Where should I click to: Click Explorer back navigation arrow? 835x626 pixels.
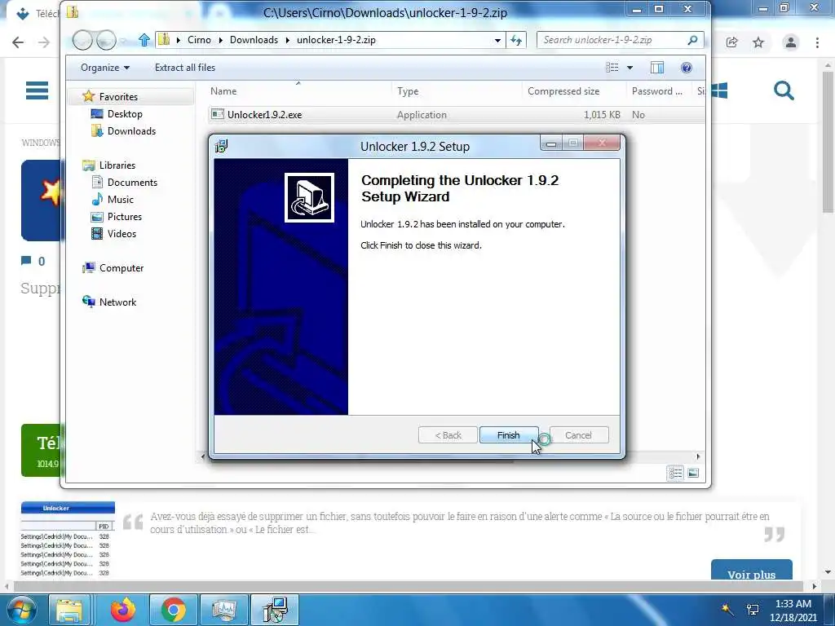pyautogui.click(x=82, y=40)
